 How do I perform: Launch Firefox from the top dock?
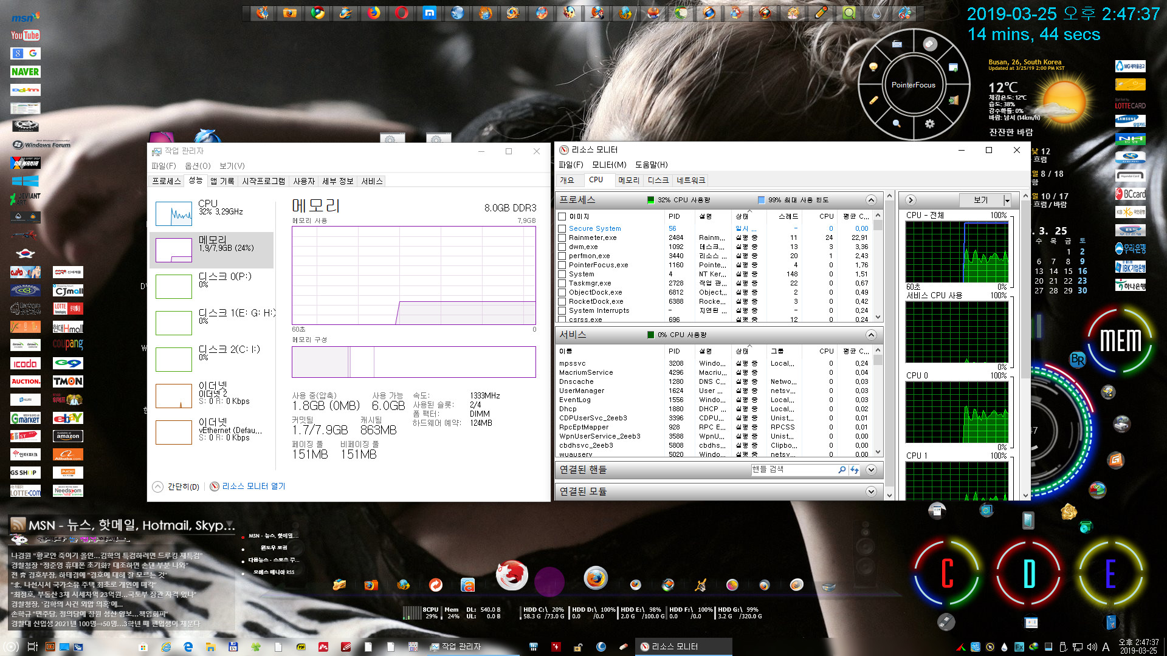[373, 13]
